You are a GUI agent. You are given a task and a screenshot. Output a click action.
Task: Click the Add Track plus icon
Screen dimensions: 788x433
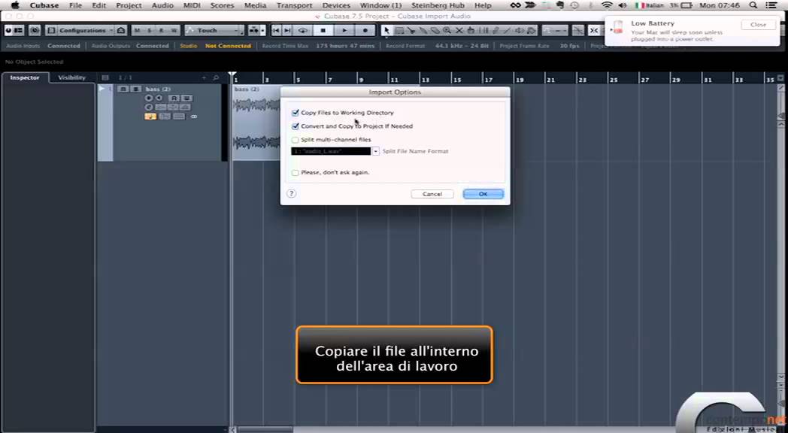[x=204, y=78]
